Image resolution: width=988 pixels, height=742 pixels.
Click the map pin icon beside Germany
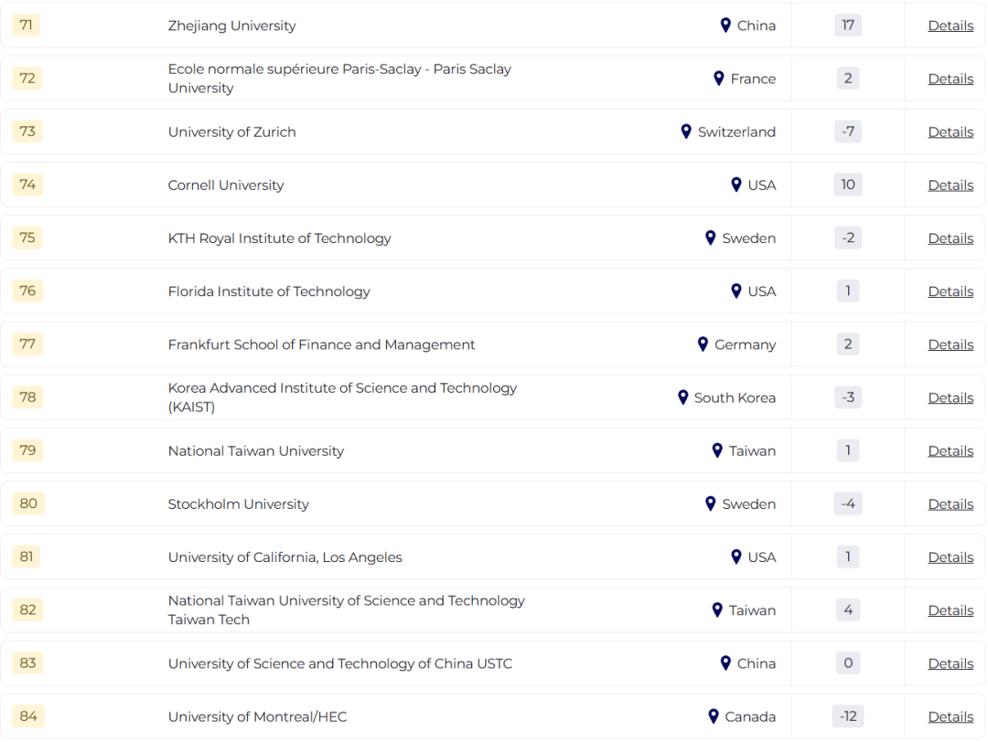(703, 344)
